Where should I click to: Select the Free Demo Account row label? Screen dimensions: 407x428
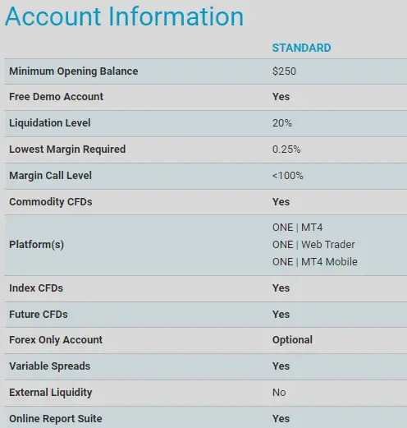56,97
